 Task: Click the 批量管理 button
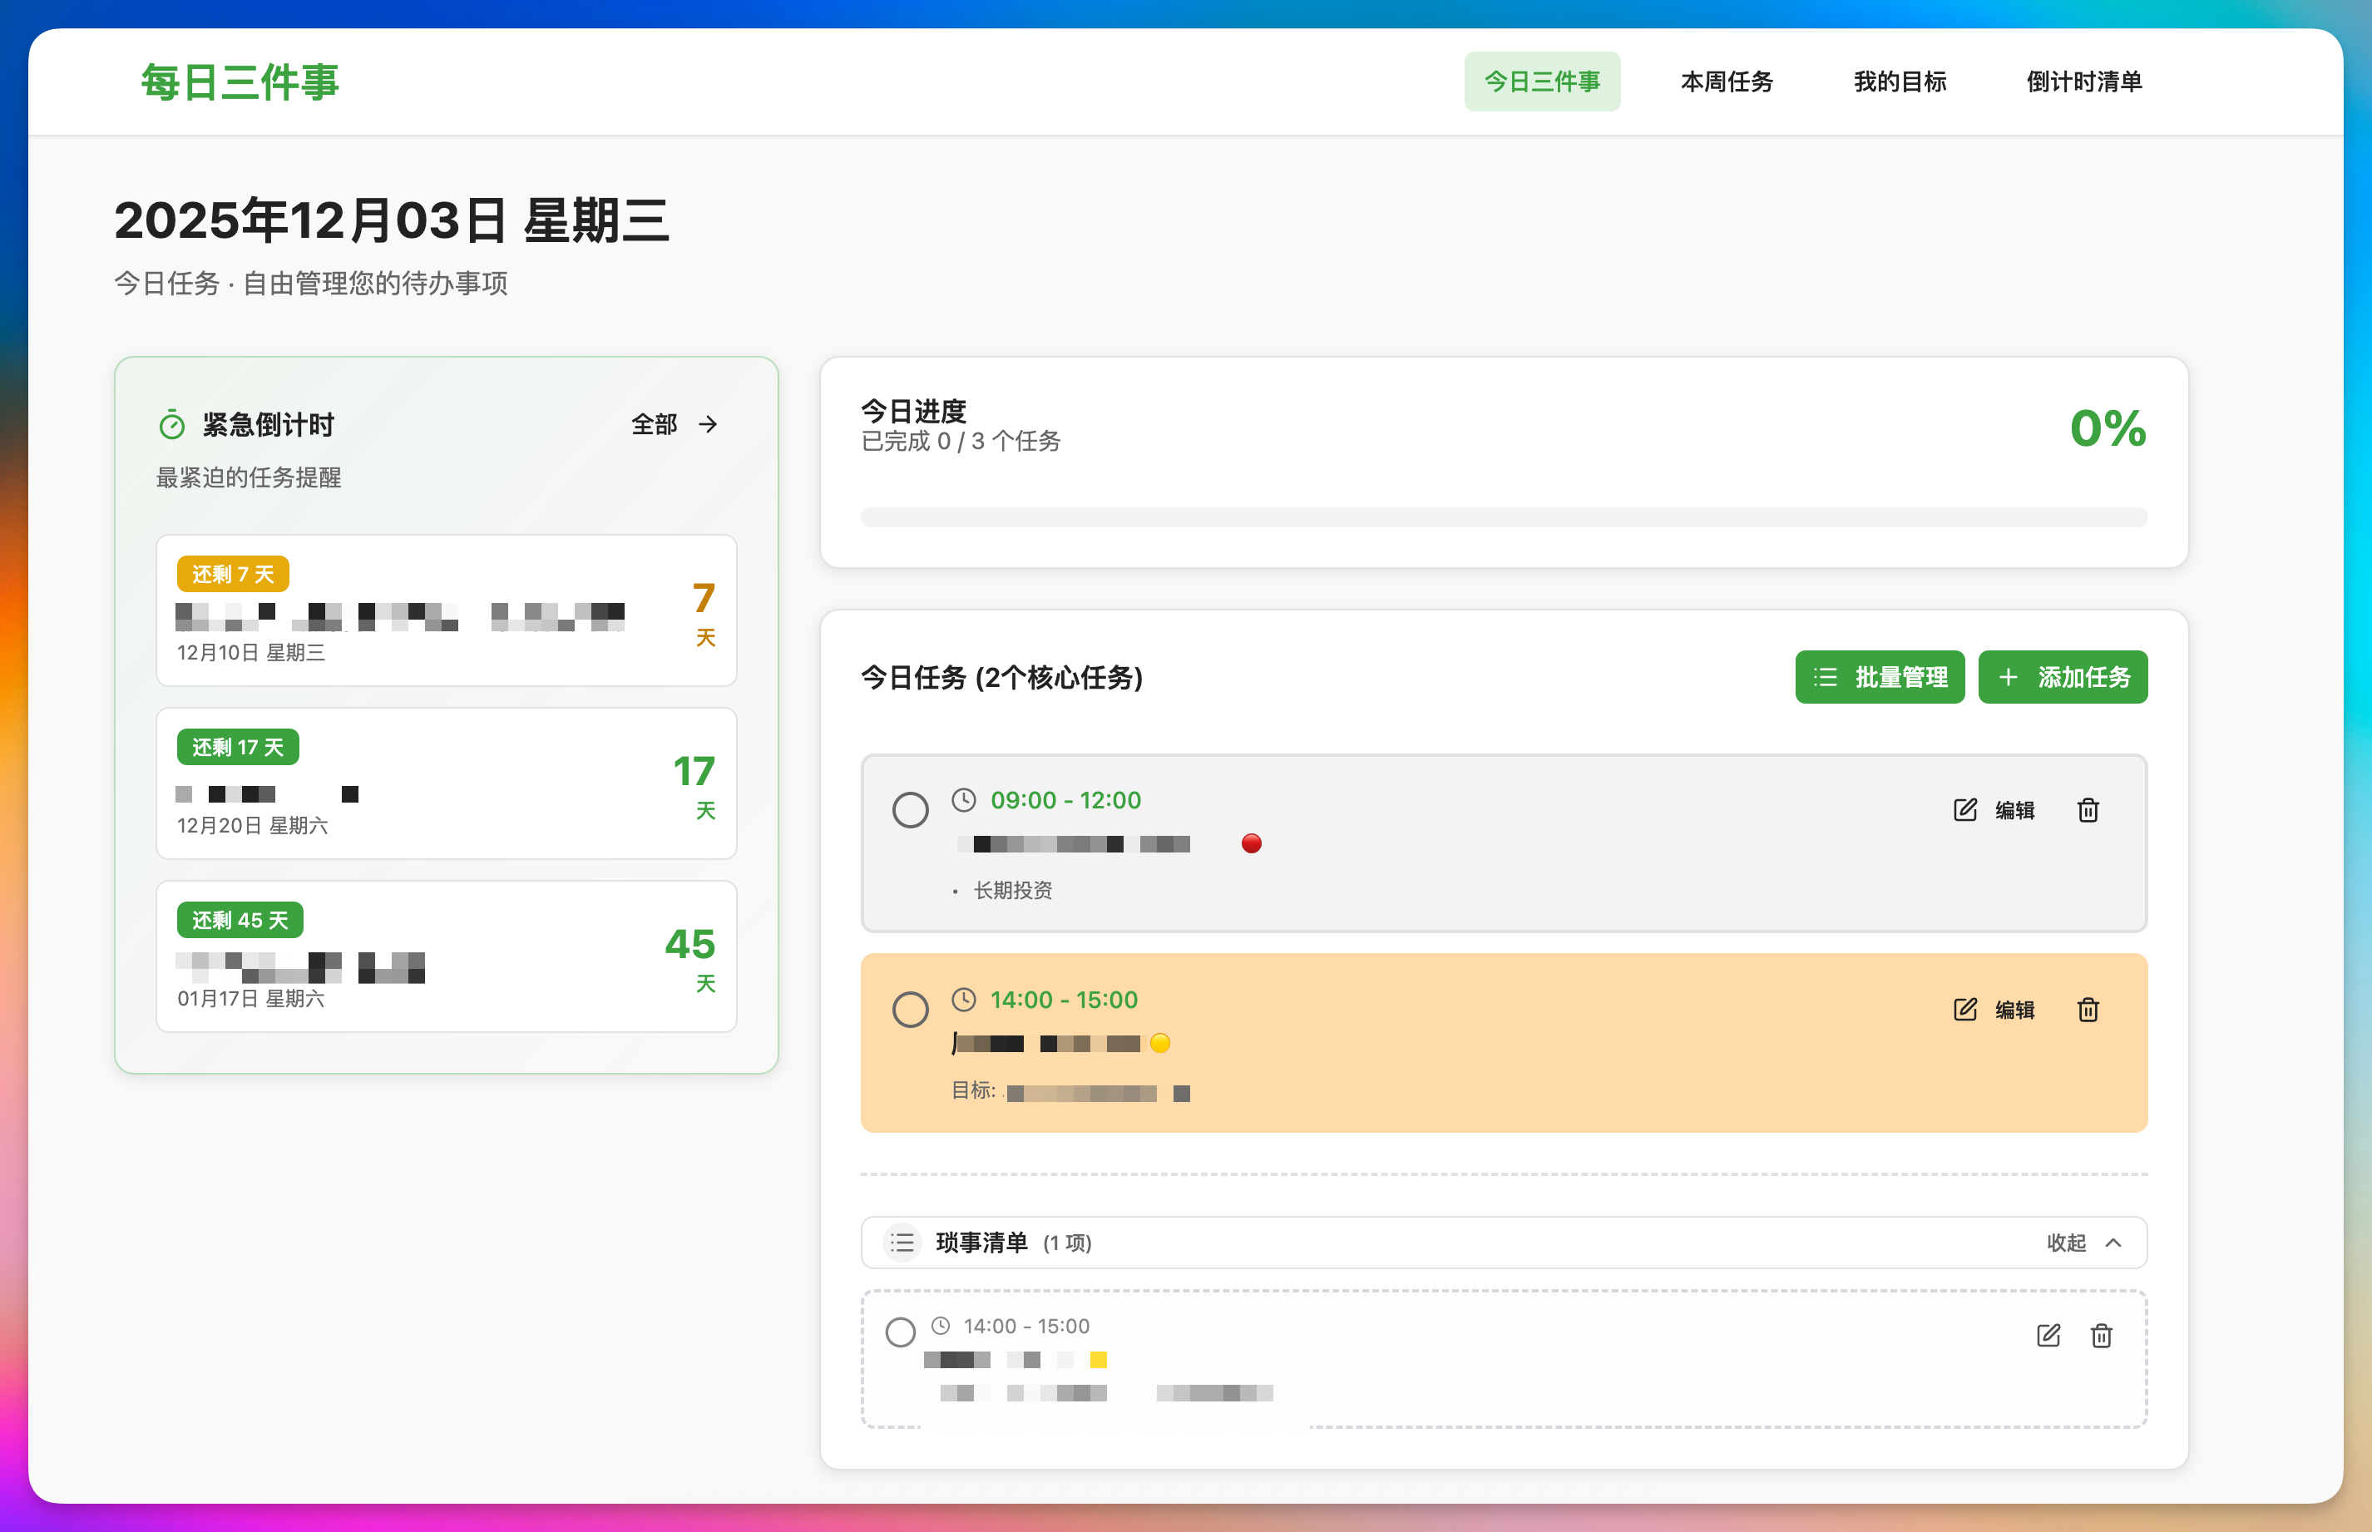[1879, 678]
